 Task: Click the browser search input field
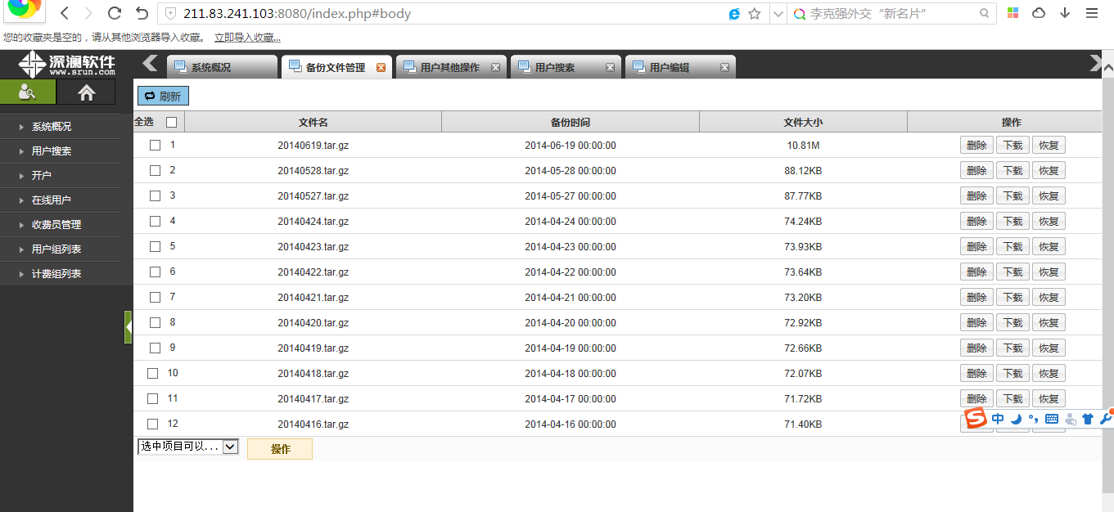[x=892, y=13]
